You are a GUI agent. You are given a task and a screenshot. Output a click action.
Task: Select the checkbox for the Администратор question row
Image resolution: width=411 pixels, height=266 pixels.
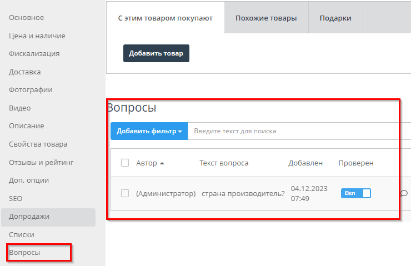coord(125,193)
